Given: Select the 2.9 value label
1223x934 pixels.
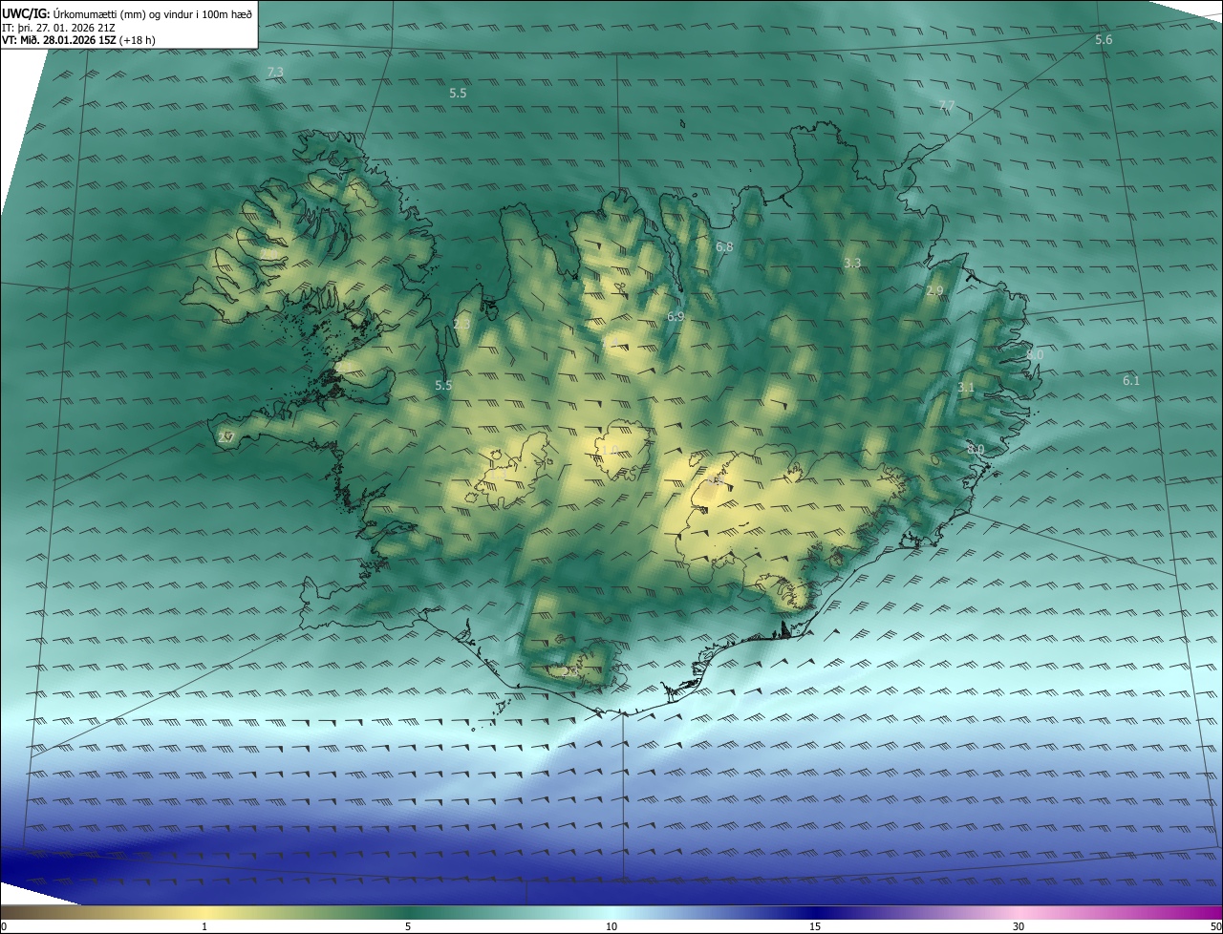Looking at the screenshot, I should pyautogui.click(x=934, y=290).
